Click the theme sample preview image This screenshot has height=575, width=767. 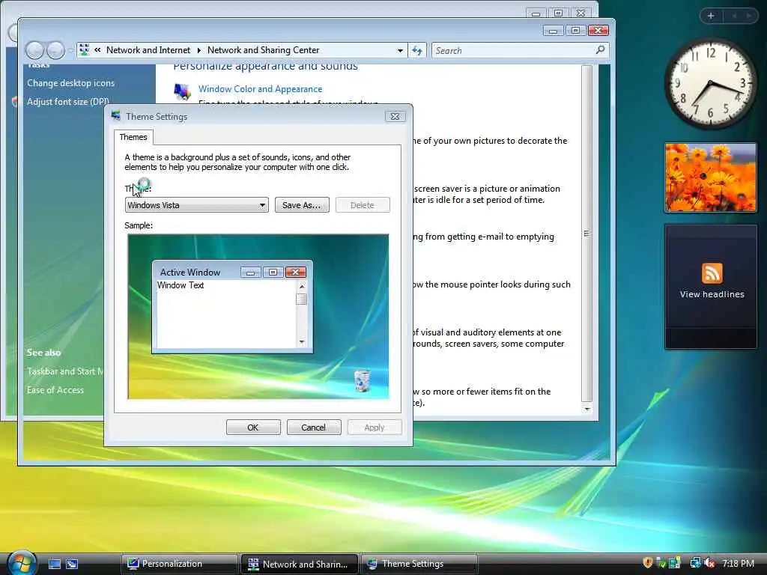coord(258,317)
